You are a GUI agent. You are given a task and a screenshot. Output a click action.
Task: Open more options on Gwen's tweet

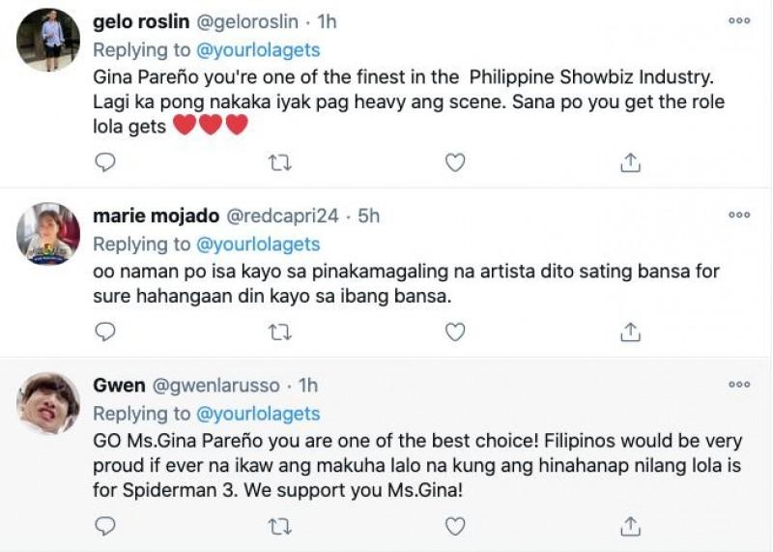click(739, 384)
